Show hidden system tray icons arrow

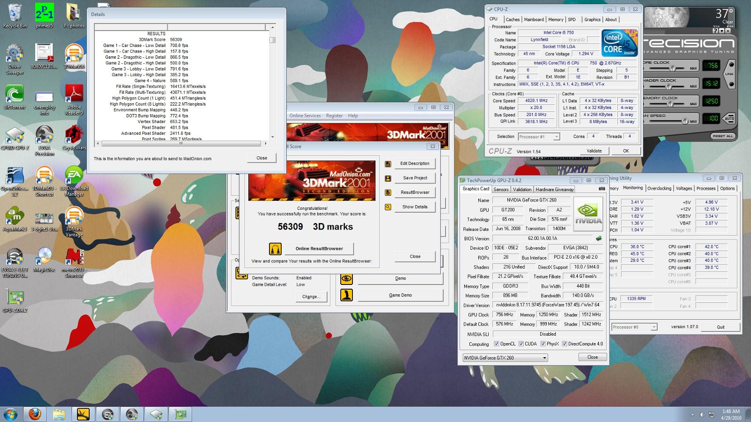[693, 414]
